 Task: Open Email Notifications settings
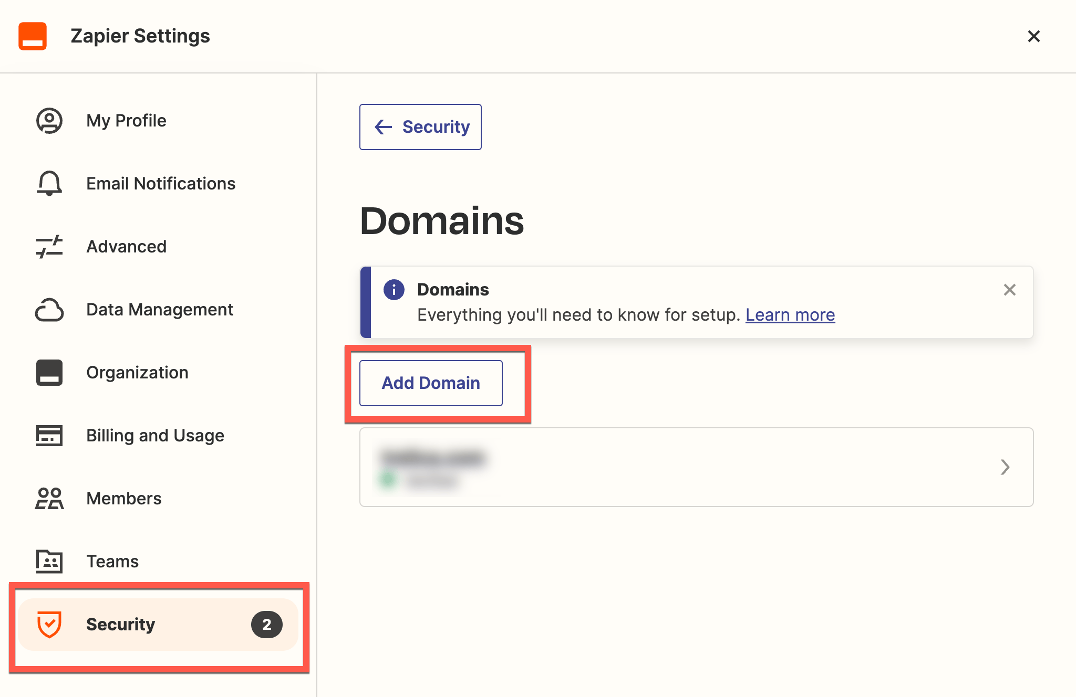pos(161,184)
